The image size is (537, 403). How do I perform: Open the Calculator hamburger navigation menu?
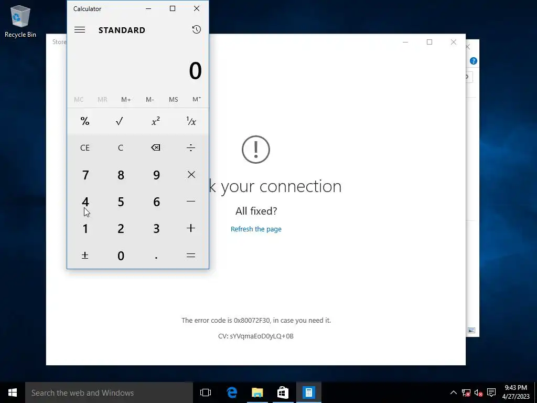(80, 30)
